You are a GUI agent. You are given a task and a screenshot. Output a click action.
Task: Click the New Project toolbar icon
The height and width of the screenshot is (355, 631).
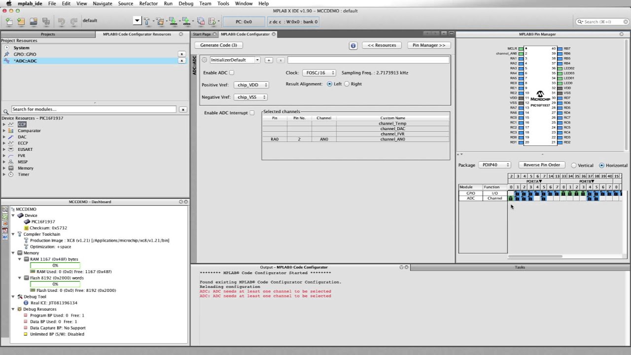click(21, 21)
